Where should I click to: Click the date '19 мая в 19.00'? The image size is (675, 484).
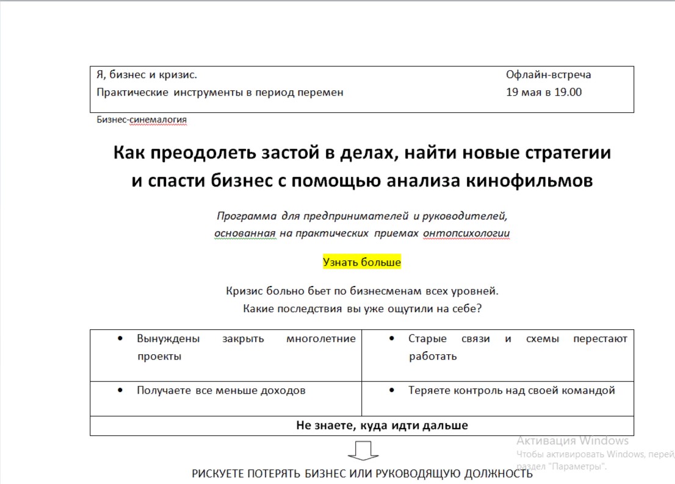coord(544,93)
